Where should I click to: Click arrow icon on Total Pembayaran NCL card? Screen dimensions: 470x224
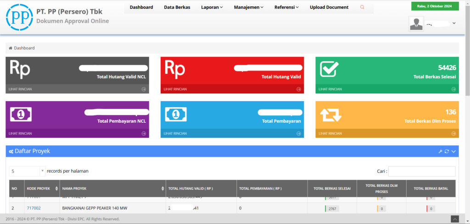click(144, 133)
